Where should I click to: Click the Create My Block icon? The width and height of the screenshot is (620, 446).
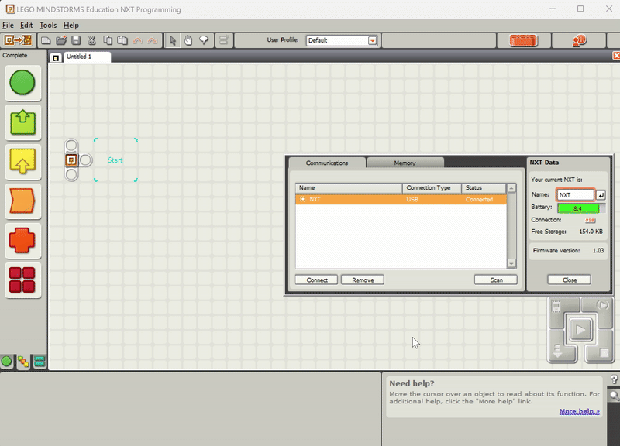click(x=224, y=40)
